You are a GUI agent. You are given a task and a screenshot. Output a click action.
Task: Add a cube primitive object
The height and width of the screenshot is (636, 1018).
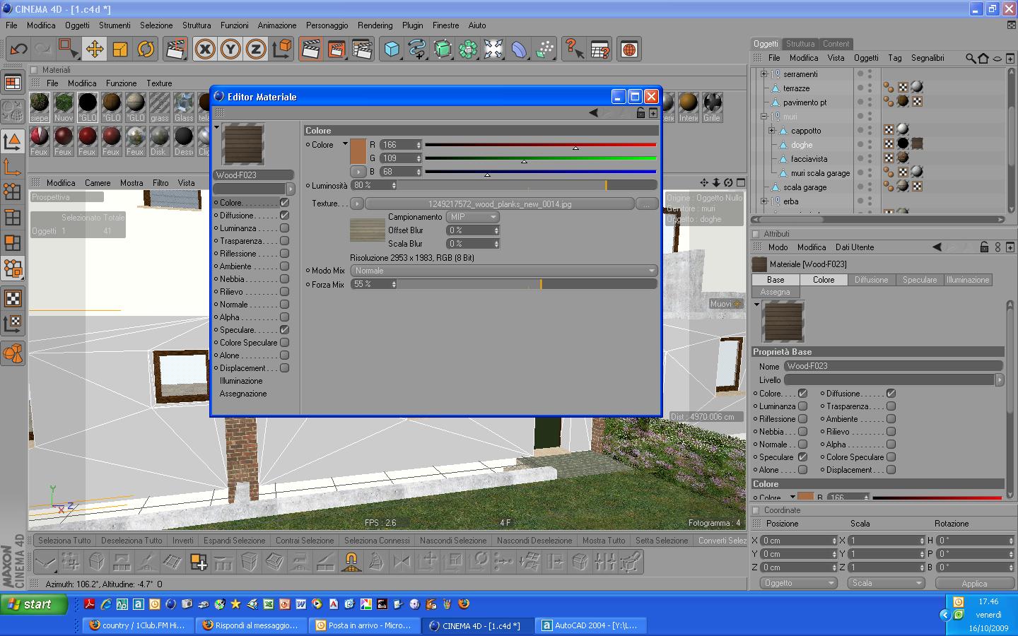tap(392, 49)
